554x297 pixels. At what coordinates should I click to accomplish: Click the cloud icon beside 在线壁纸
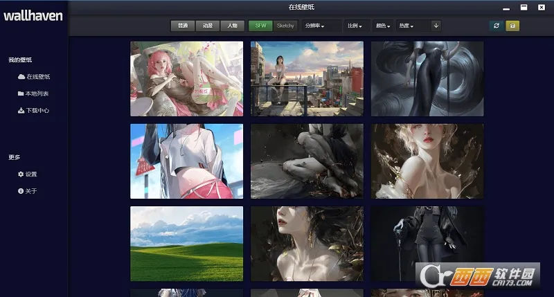pos(21,77)
